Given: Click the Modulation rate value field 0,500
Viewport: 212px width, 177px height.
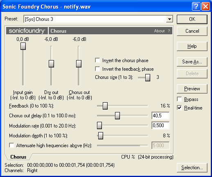Looking at the screenshot, I should tap(160, 125).
